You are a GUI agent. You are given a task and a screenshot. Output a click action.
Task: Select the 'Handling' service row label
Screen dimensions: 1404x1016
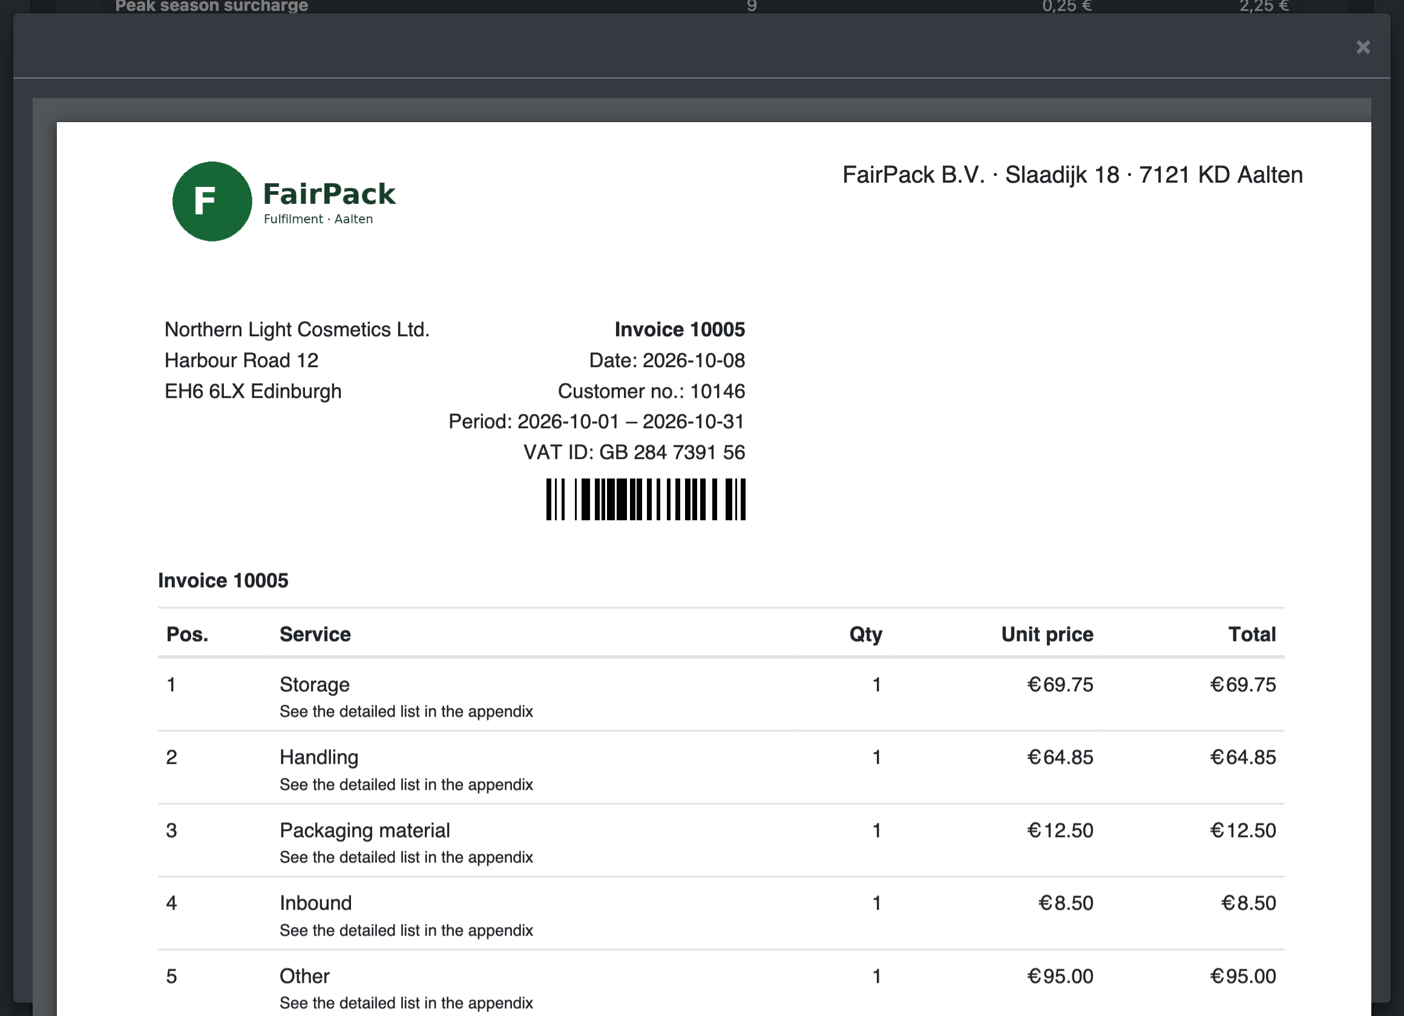pyautogui.click(x=319, y=757)
